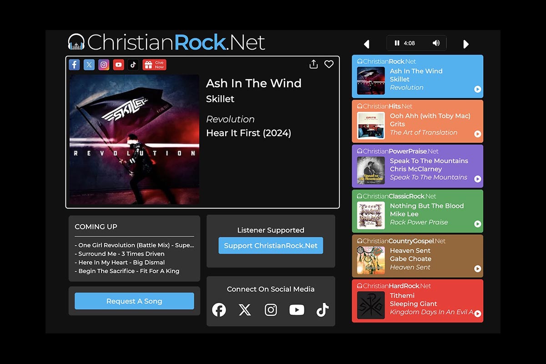Viewport: 546px width, 364px height.
Task: Click the Give Now gift button
Action: [x=154, y=65]
